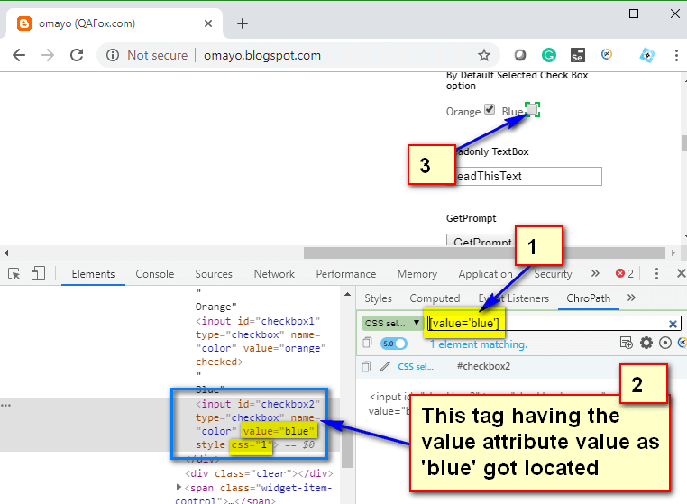Open the Security tab
Image resolution: width=687 pixels, height=504 pixels.
click(553, 274)
